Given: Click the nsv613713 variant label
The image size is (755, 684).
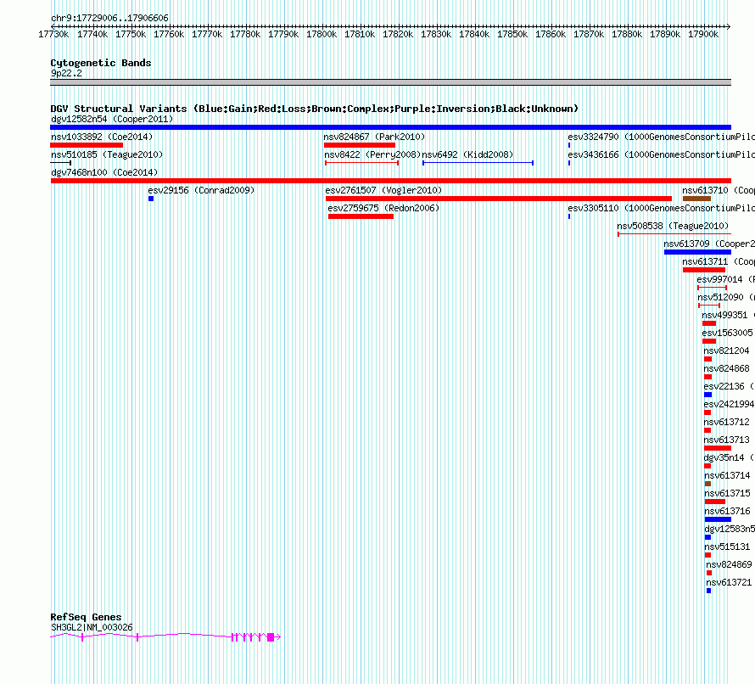Looking at the screenshot, I should pyautogui.click(x=727, y=440).
